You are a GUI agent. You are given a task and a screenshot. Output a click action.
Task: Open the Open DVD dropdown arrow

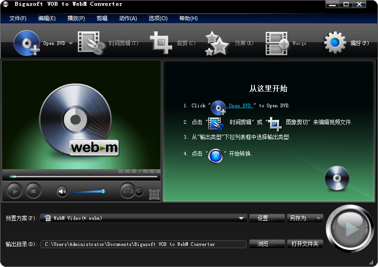pos(70,43)
